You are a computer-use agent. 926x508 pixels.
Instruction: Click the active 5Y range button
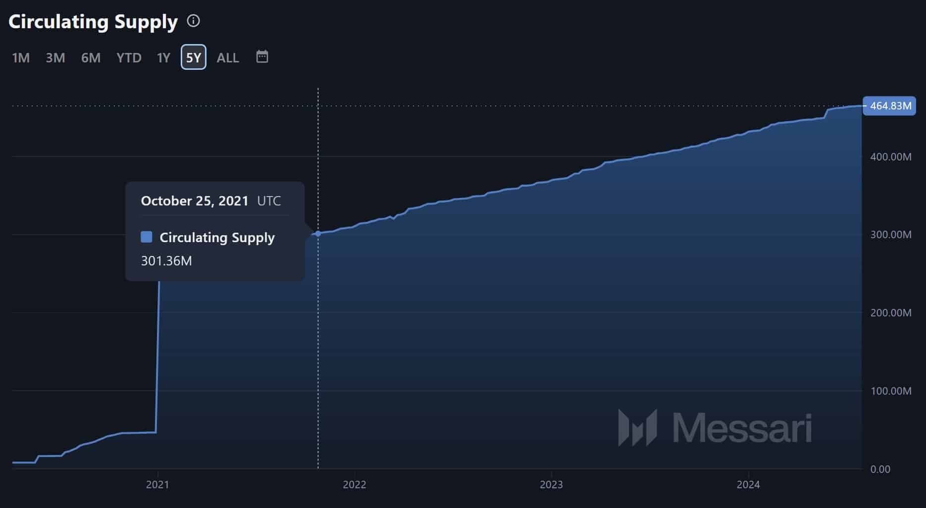click(194, 57)
